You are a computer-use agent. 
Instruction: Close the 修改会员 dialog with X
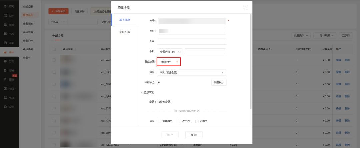coord(245,7)
